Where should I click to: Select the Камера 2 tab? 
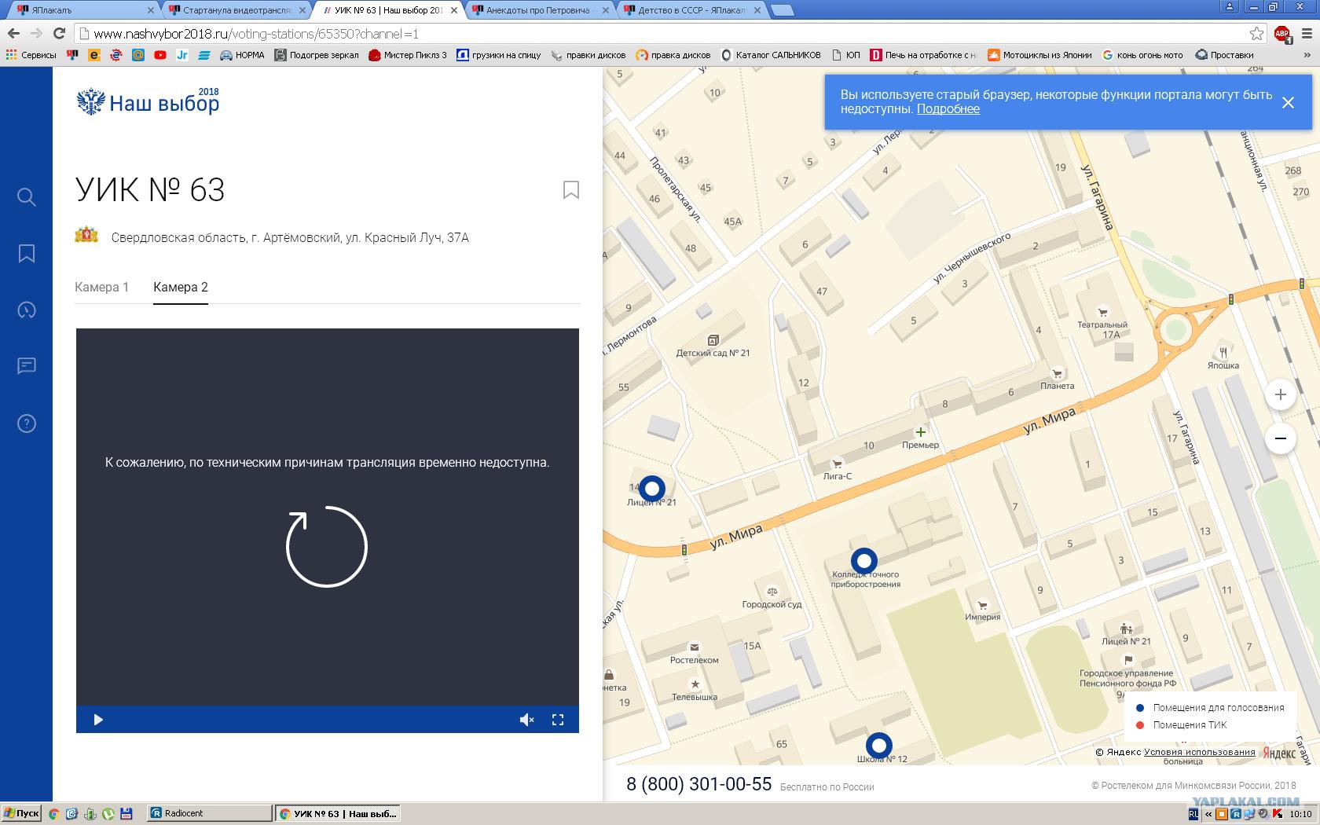(181, 287)
